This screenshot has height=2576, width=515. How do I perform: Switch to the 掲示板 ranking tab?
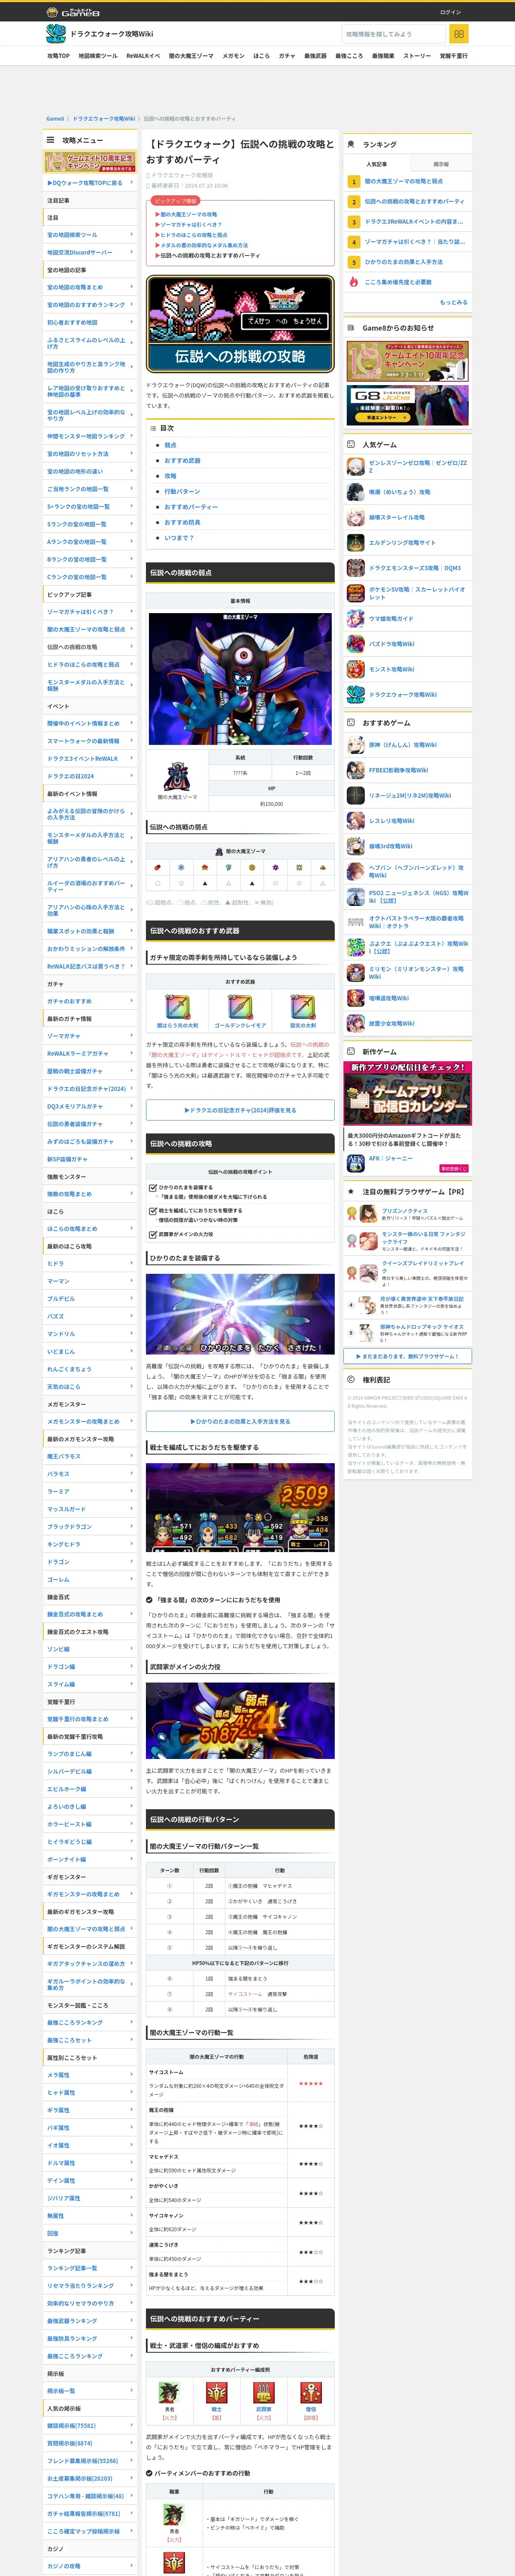441,164
